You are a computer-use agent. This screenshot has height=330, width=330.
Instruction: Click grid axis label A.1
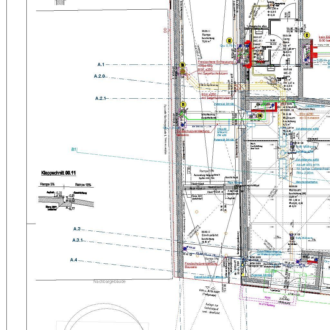click(101, 65)
